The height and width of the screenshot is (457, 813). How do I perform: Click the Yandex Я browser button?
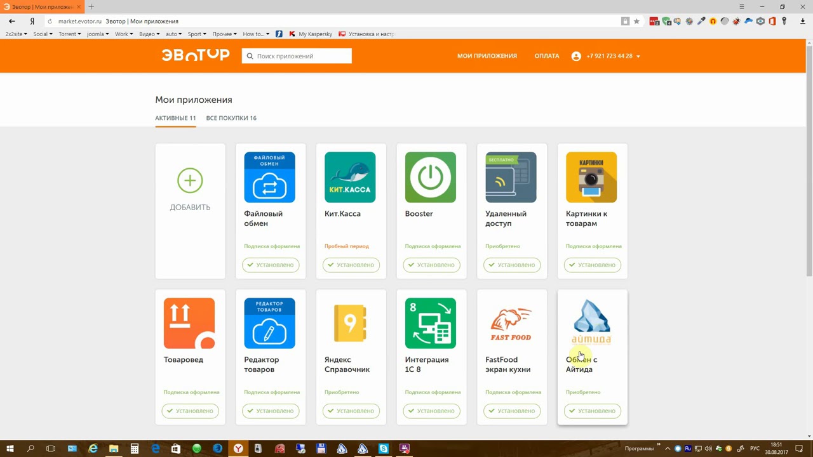(x=32, y=21)
